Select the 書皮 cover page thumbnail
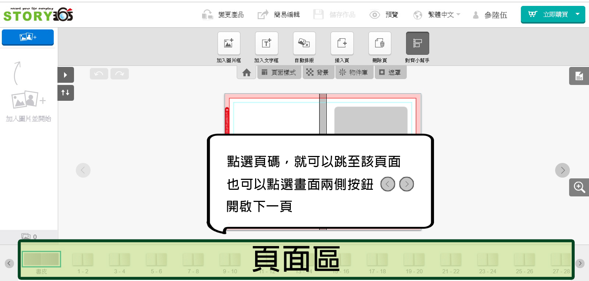 41,260
